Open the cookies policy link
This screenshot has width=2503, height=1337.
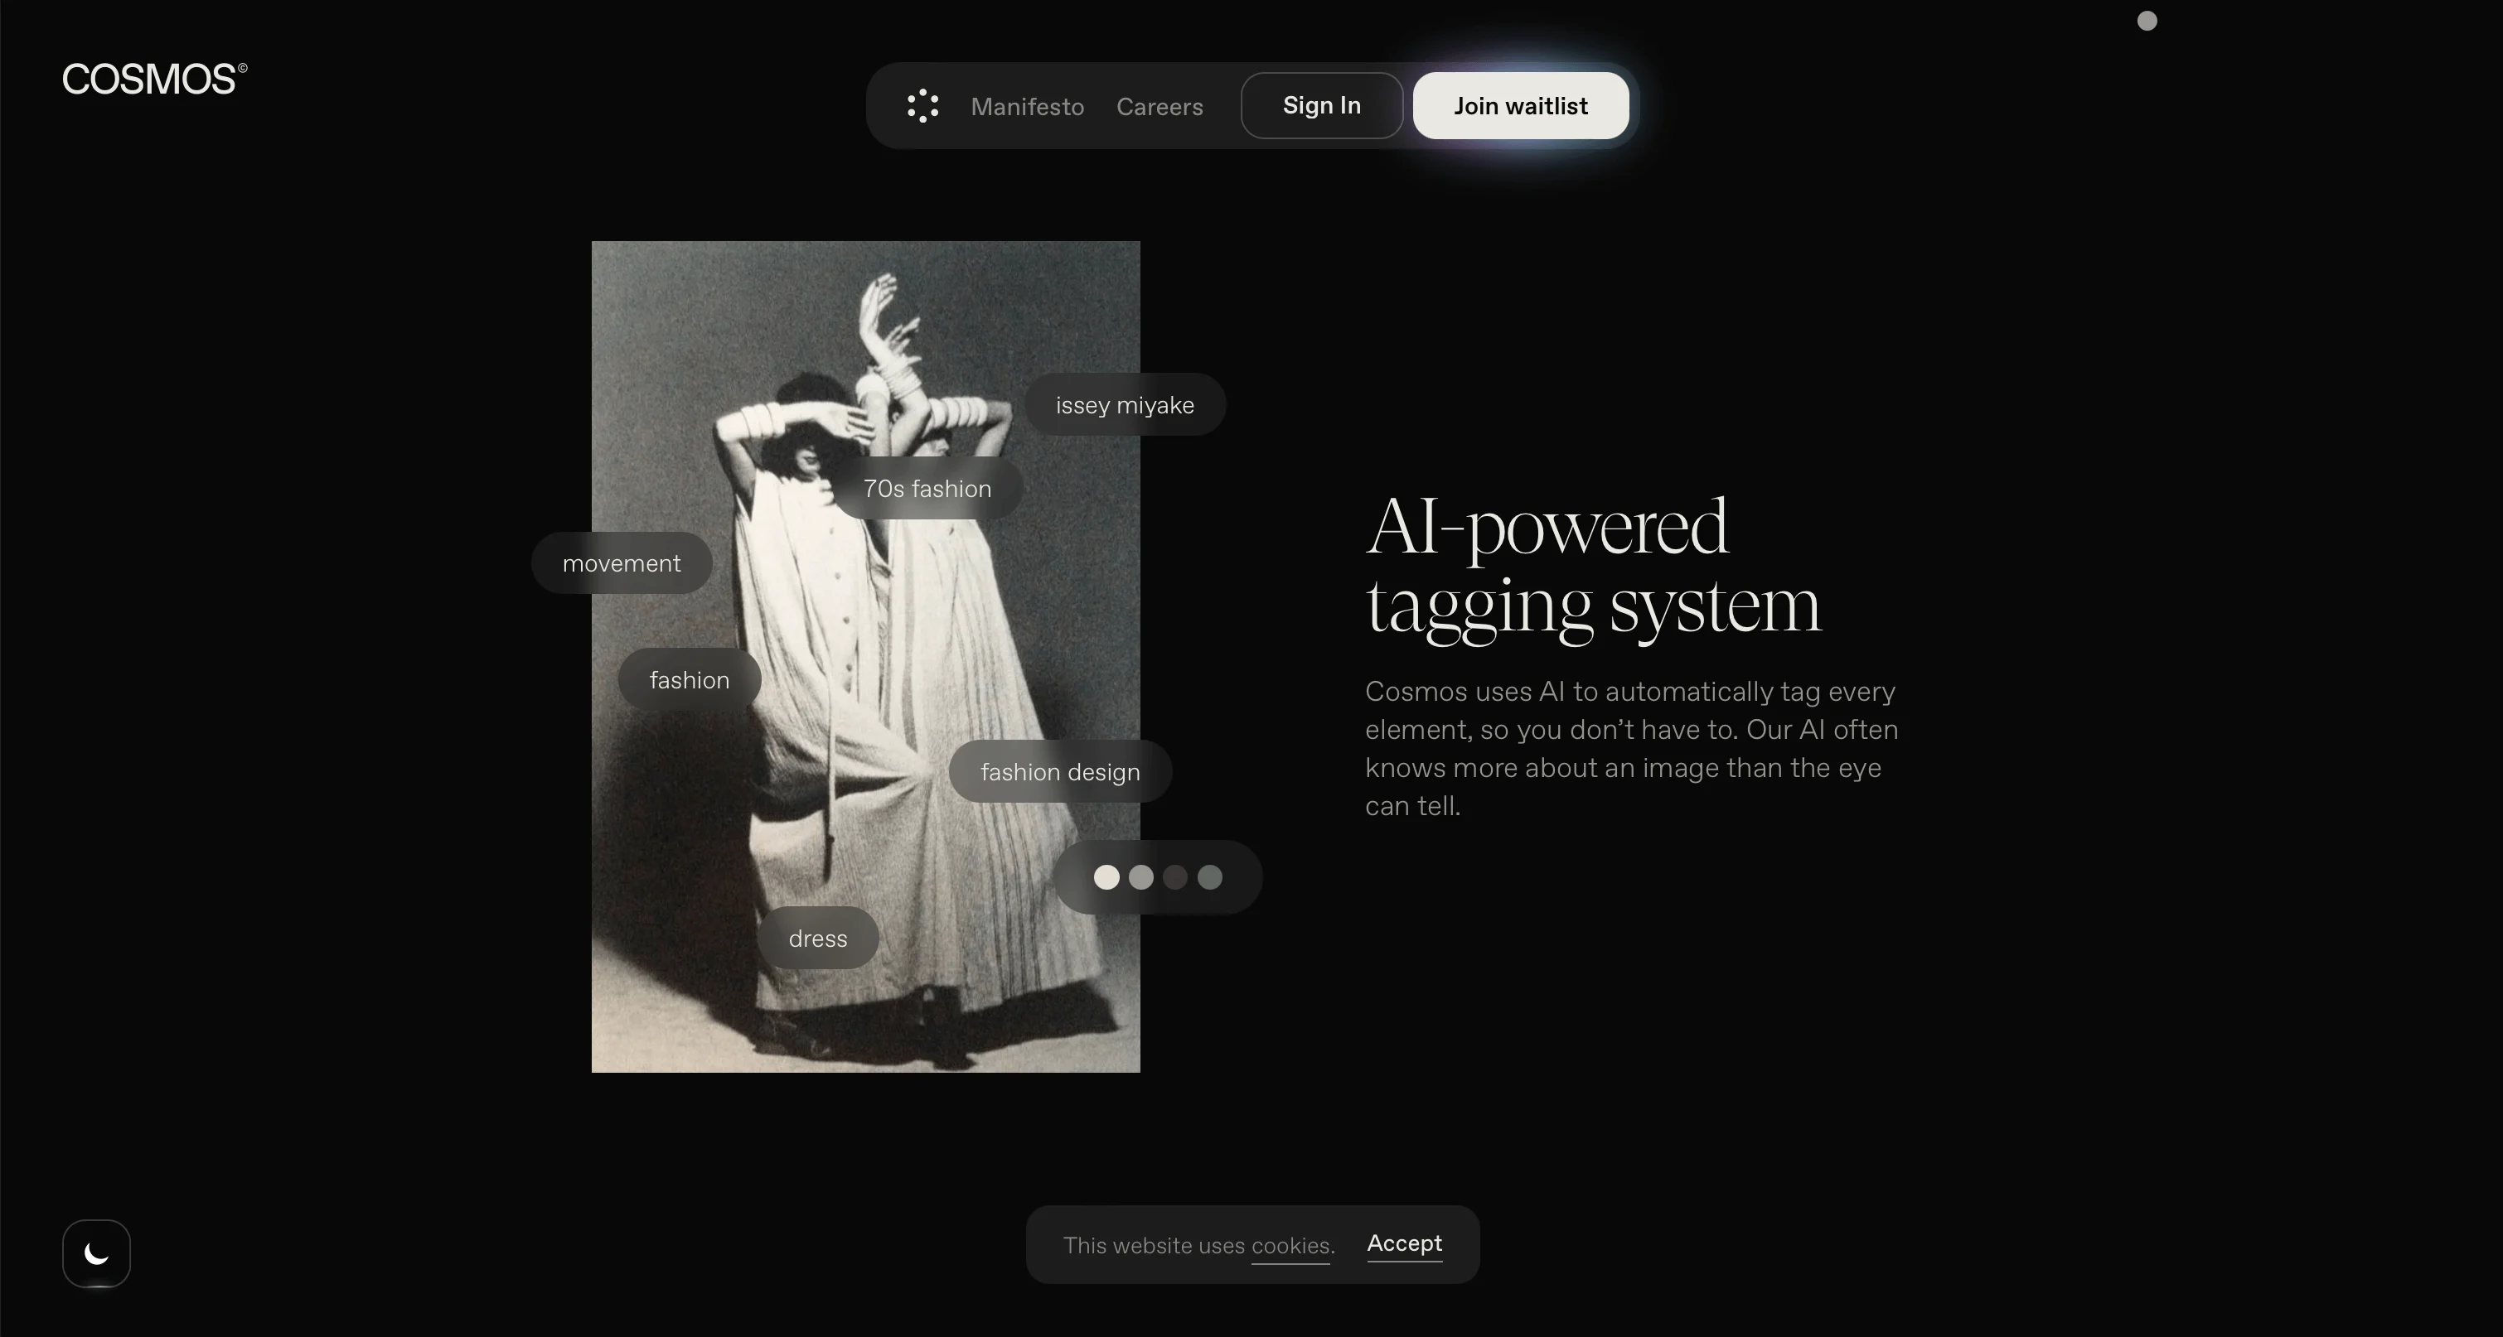coord(1290,1246)
